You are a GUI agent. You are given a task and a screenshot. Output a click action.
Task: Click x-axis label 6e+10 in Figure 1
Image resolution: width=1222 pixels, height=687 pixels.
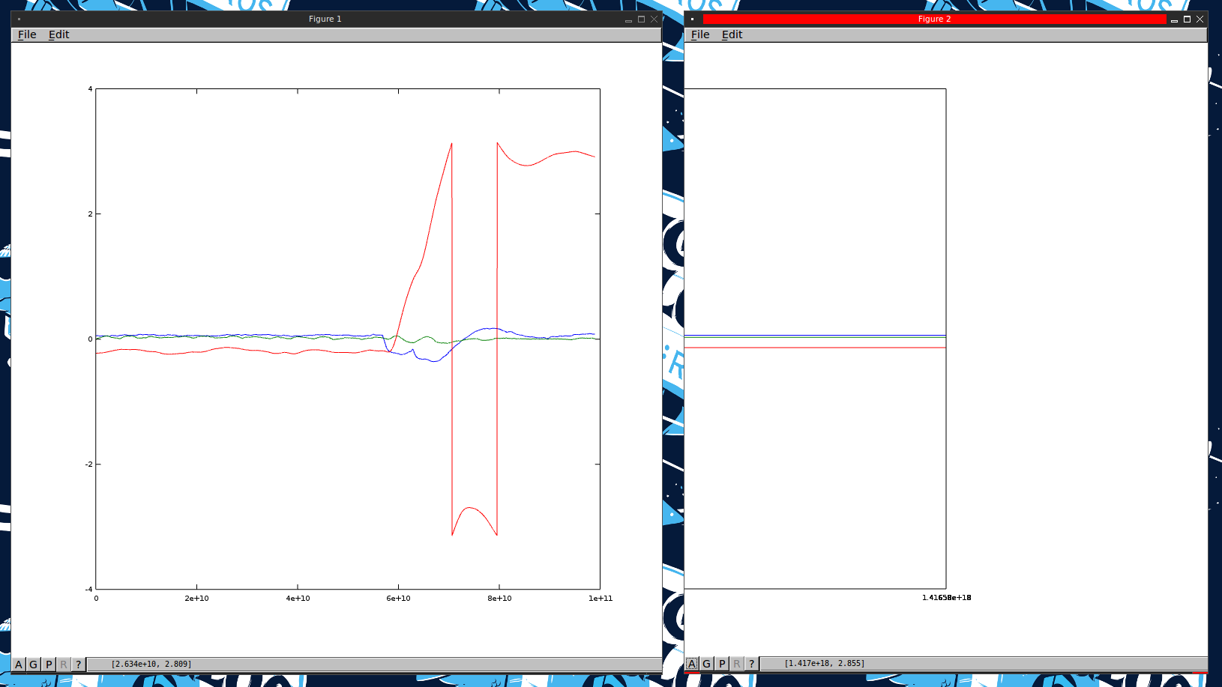point(398,599)
